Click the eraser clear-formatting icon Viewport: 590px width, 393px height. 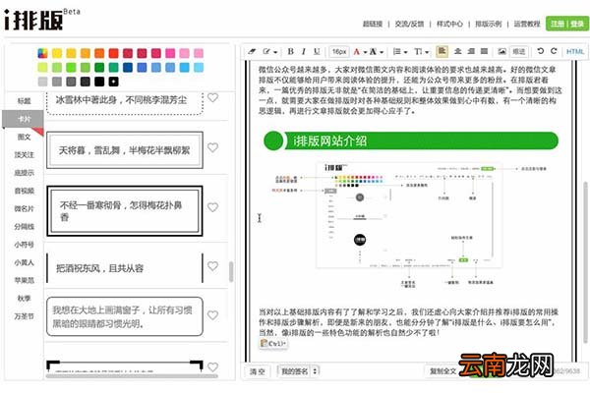(252, 51)
